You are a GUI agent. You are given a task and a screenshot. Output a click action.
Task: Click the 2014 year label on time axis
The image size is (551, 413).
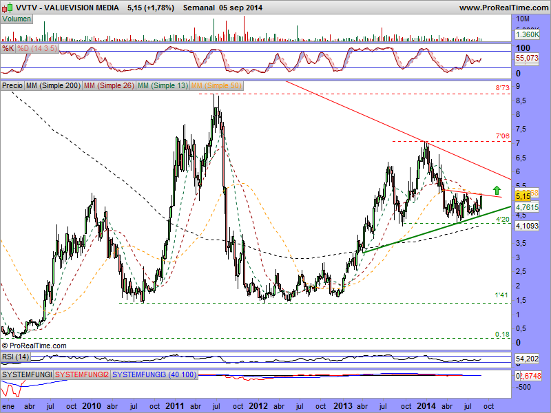click(426, 406)
